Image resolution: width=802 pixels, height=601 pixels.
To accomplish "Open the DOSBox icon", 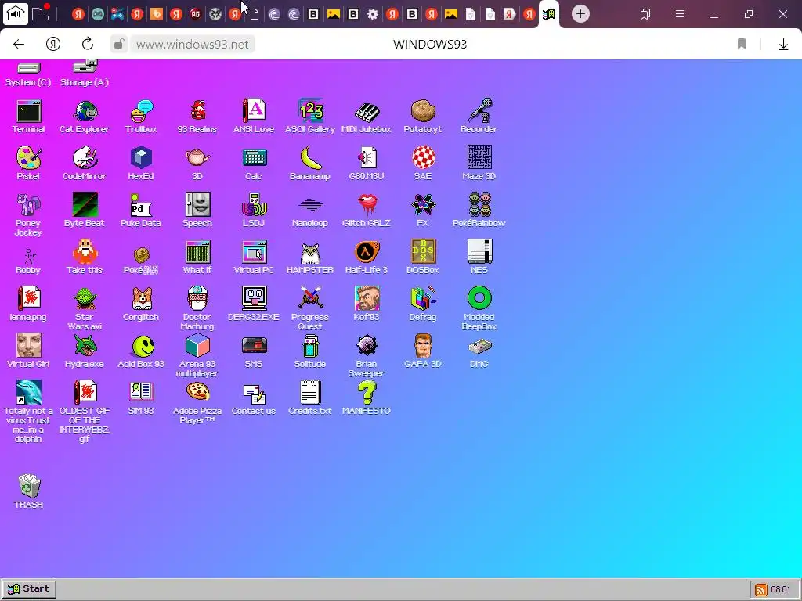I will pyautogui.click(x=423, y=257).
